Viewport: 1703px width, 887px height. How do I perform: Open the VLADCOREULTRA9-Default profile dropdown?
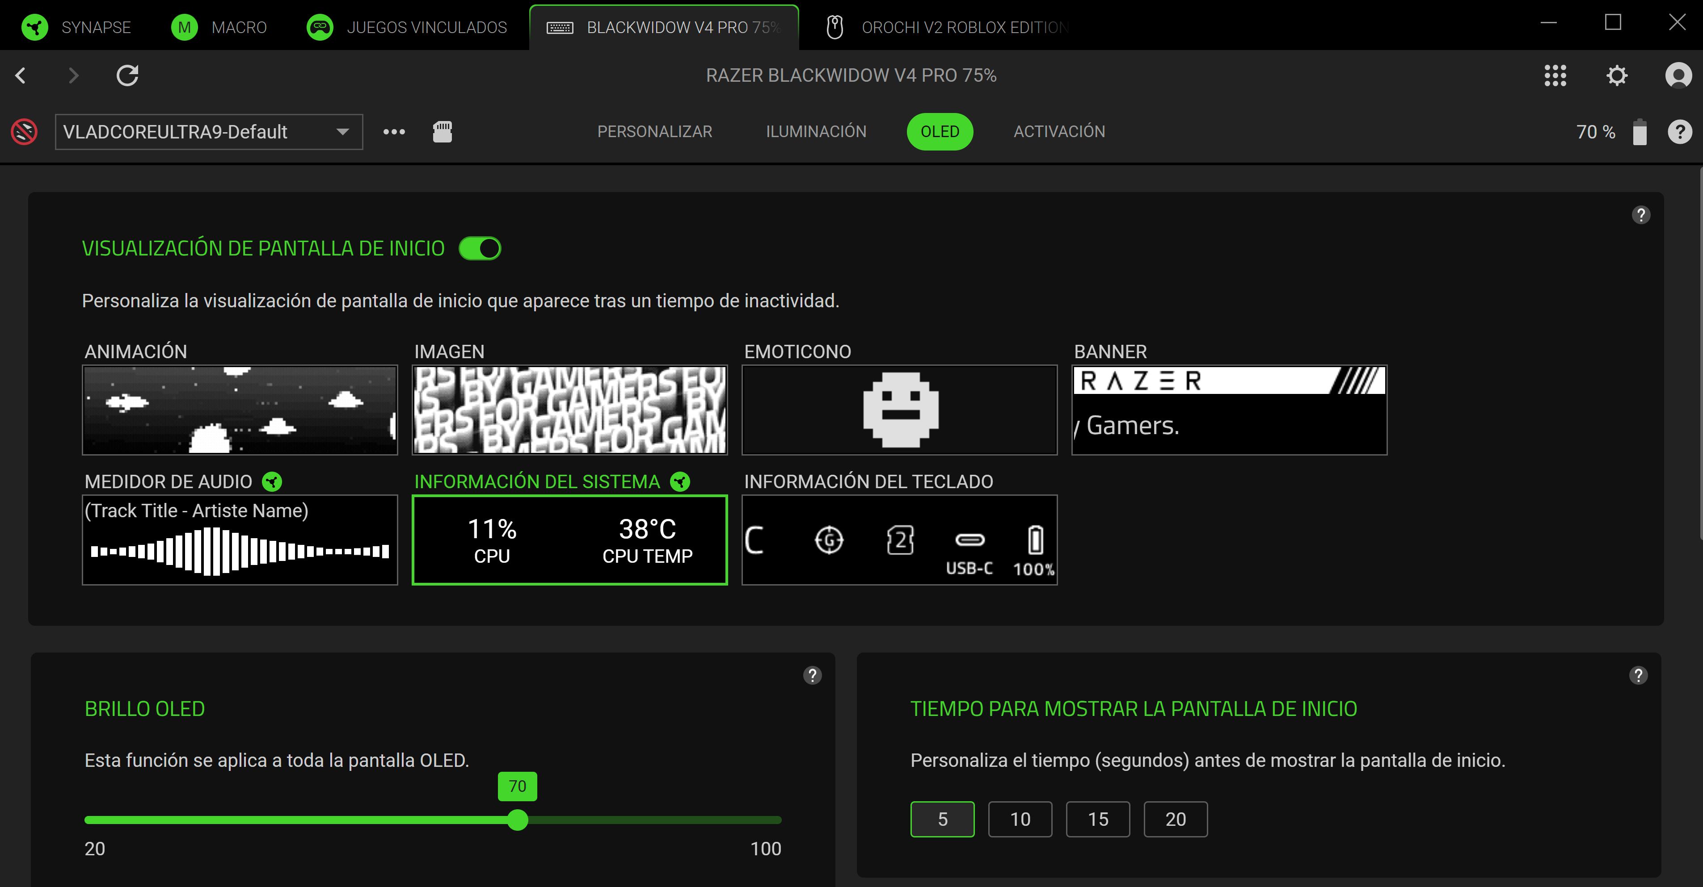click(208, 131)
